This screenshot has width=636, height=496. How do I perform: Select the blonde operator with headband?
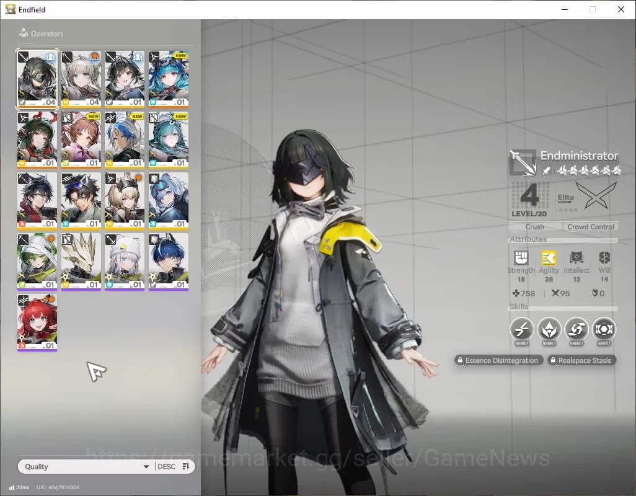[125, 201]
